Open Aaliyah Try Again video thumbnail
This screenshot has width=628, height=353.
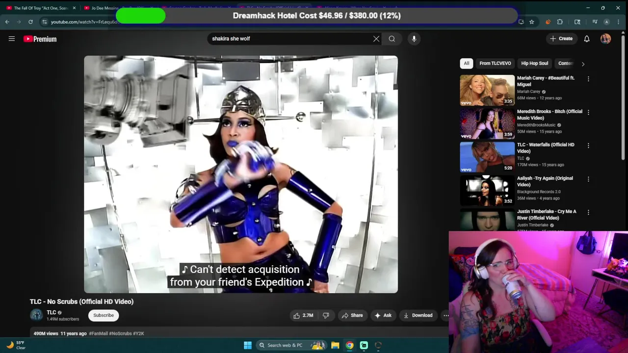[487, 190]
